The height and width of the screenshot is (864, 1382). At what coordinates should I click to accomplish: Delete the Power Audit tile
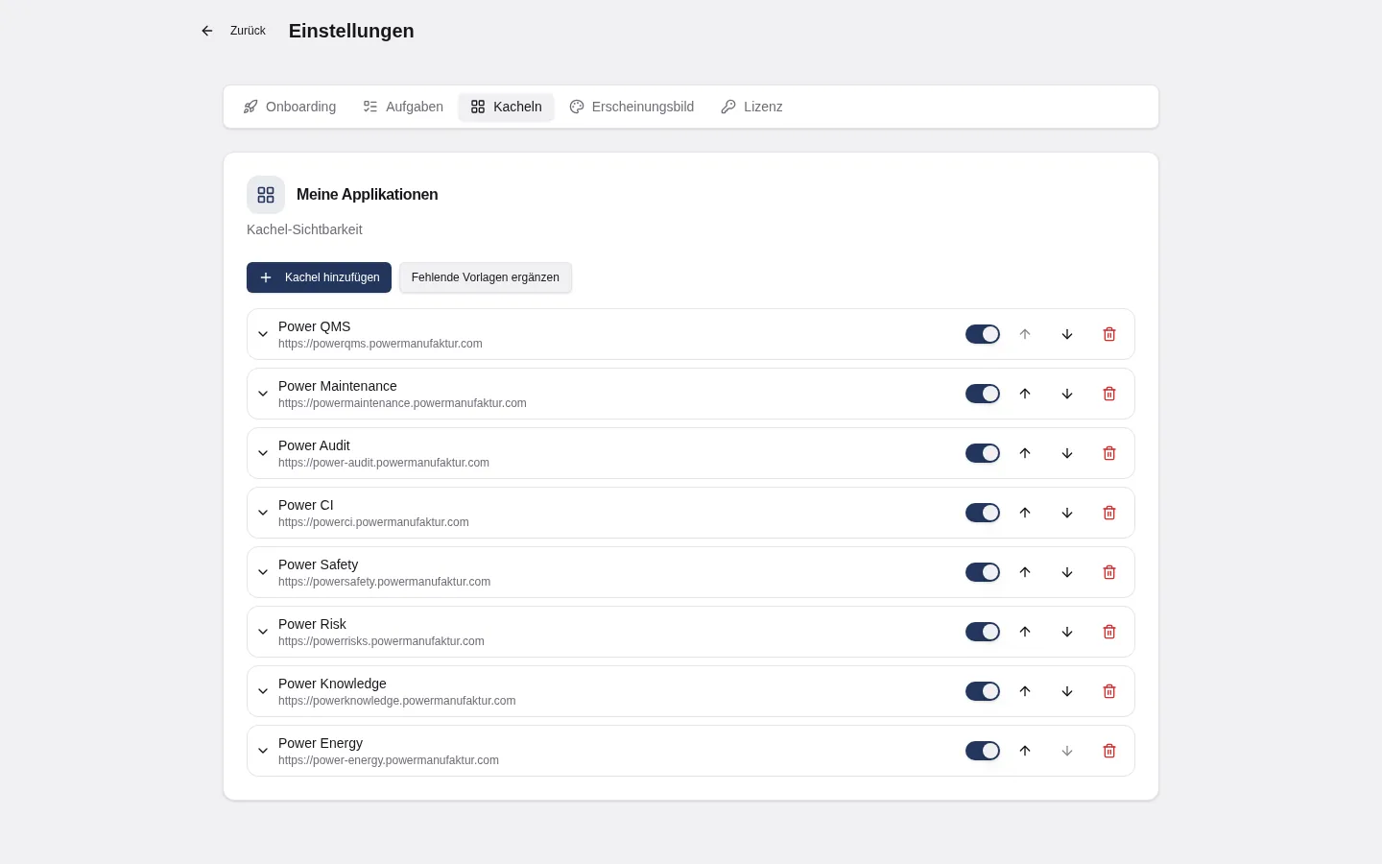(1109, 453)
